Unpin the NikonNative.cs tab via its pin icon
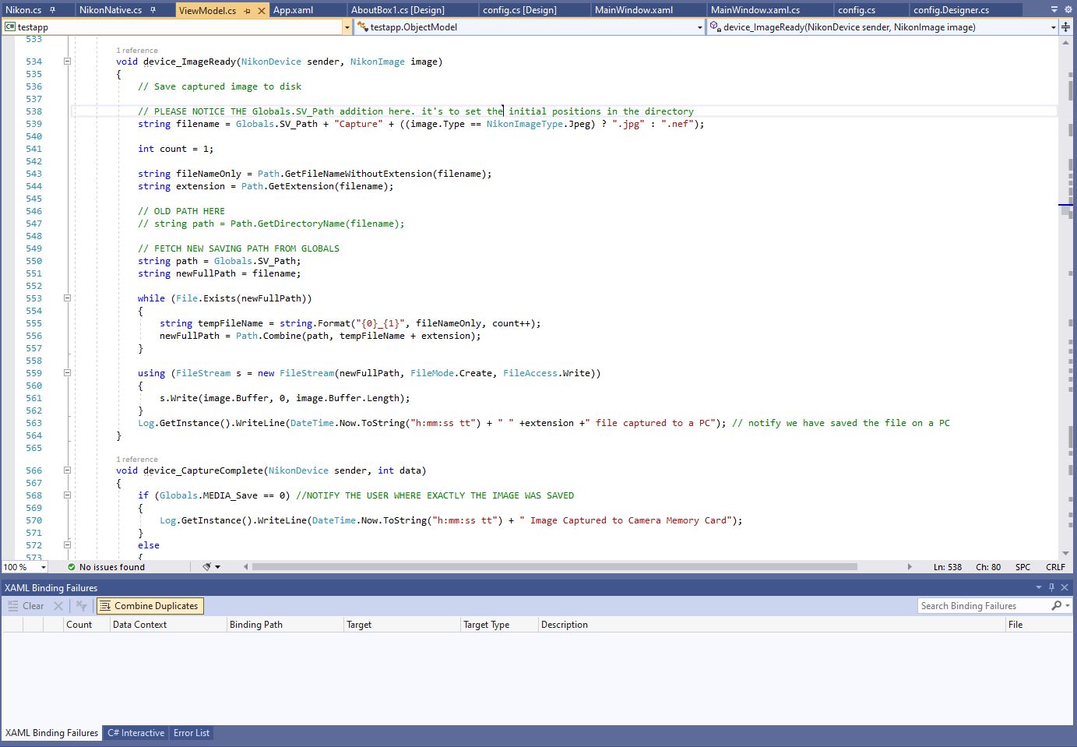1077x747 pixels. 153,10
